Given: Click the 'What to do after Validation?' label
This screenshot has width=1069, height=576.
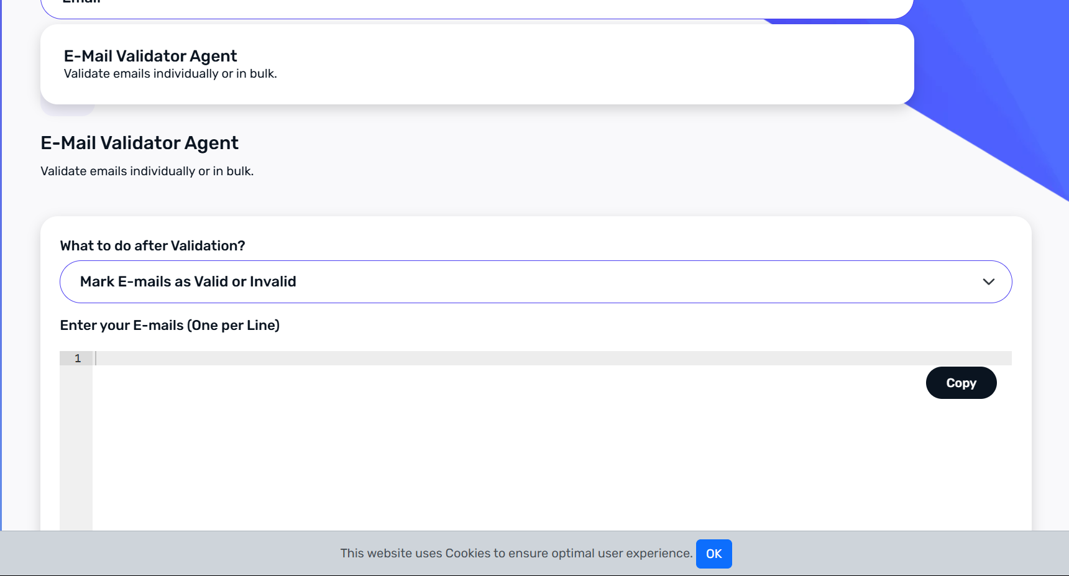Looking at the screenshot, I should 152,246.
